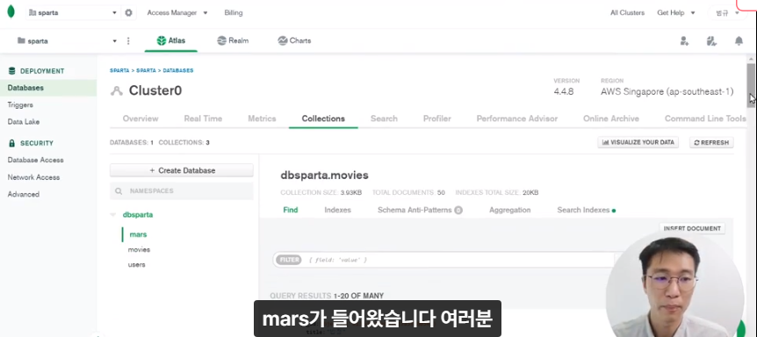
Task: Open the Profiler tab
Action: (x=437, y=118)
